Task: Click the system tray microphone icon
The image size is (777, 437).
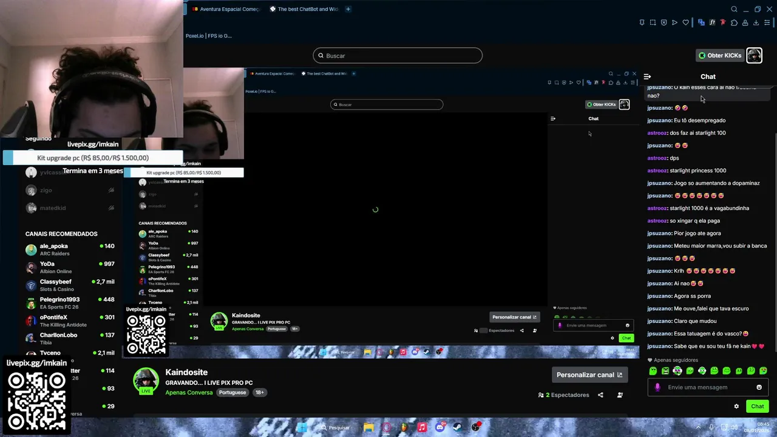Action: click(x=711, y=427)
